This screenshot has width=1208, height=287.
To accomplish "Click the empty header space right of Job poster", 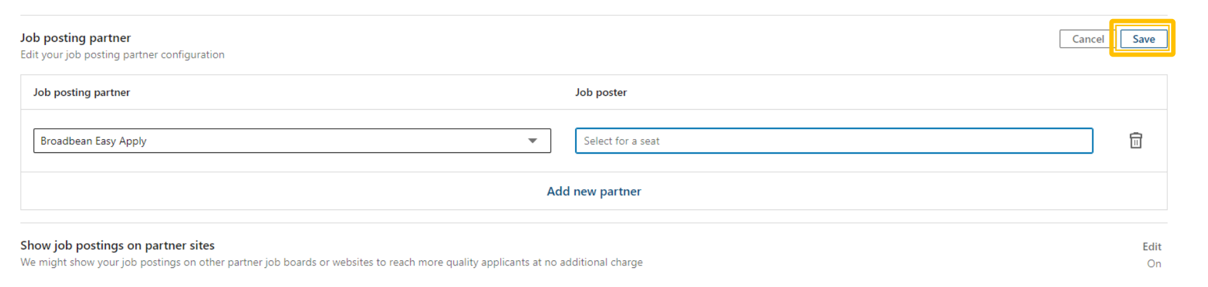I will pyautogui.click(x=889, y=92).
